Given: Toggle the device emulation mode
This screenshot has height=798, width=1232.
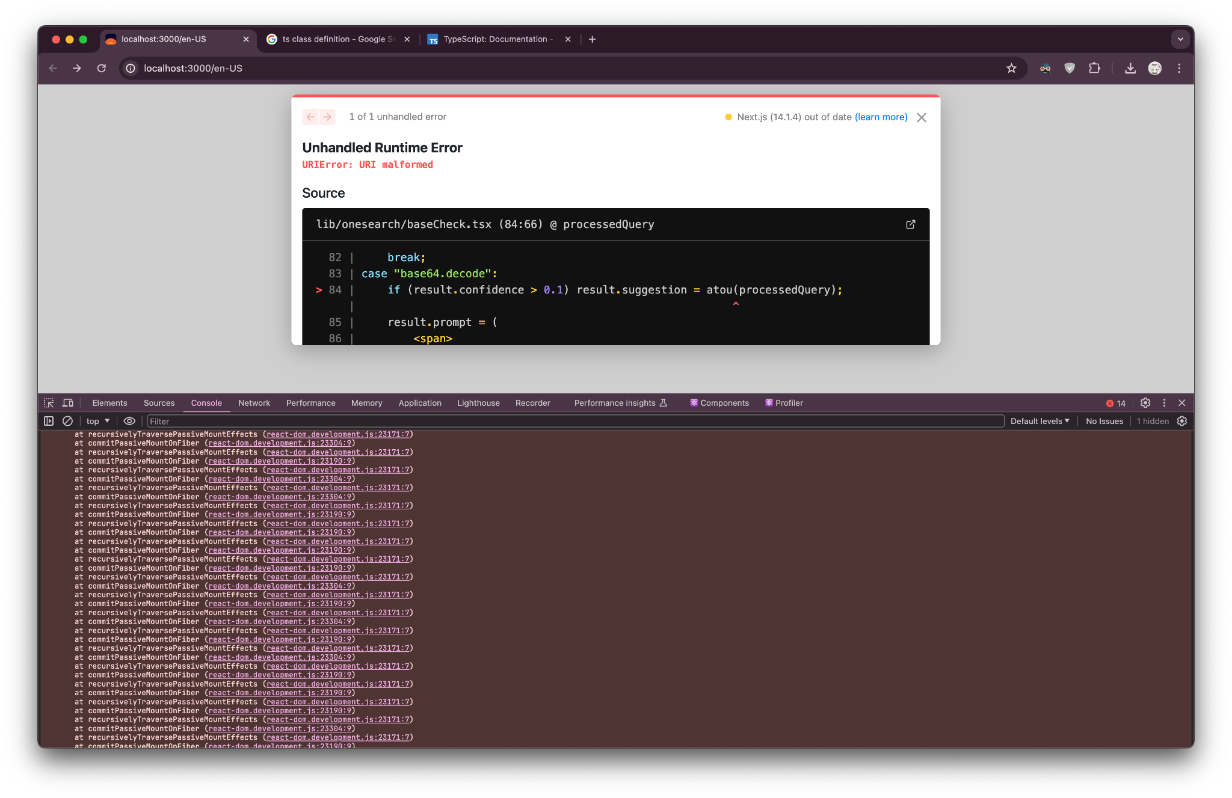Looking at the screenshot, I should point(67,403).
